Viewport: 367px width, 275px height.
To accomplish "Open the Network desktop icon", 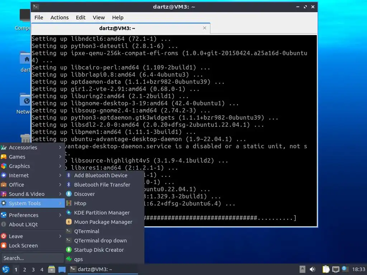I will (x=24, y=104).
